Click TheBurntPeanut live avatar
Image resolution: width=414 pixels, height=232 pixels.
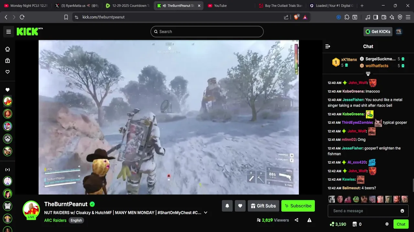tap(31, 210)
